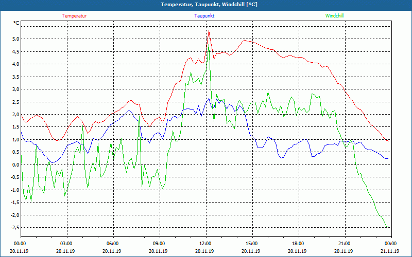The image size is (412, 257).
Task: Click the -0,5 y-axis value
Action: tap(15, 177)
